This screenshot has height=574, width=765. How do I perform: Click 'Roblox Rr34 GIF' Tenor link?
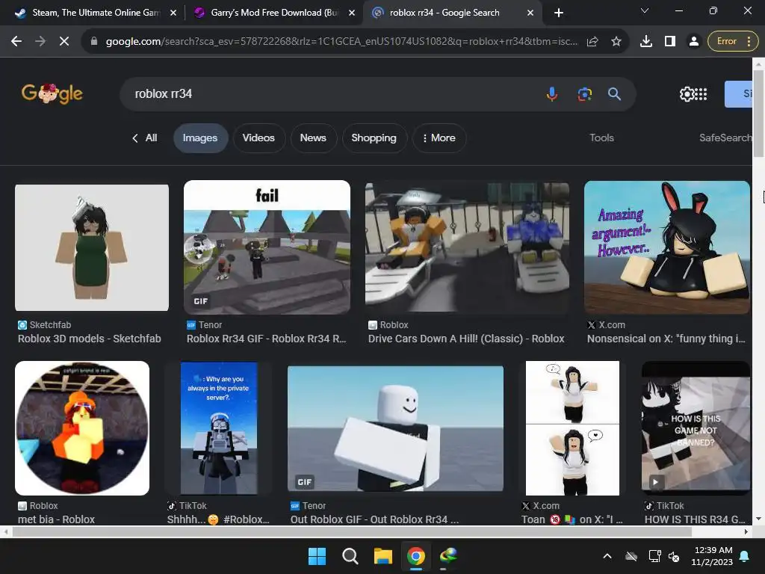[x=267, y=339]
